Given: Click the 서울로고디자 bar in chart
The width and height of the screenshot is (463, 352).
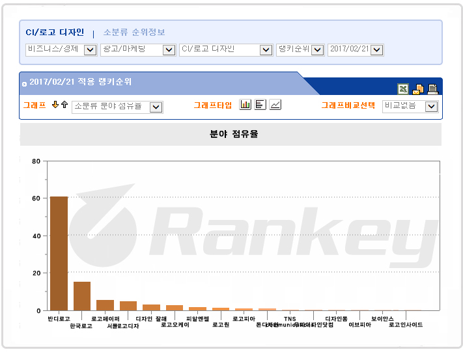Looking at the screenshot, I should pyautogui.click(x=128, y=306).
